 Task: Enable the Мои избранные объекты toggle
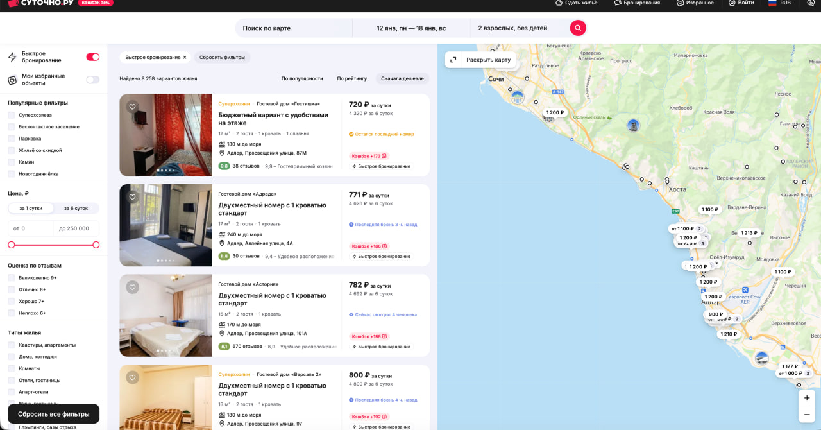pos(93,80)
